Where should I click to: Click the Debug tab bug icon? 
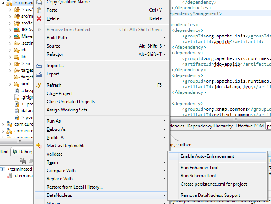[x=15, y=151]
